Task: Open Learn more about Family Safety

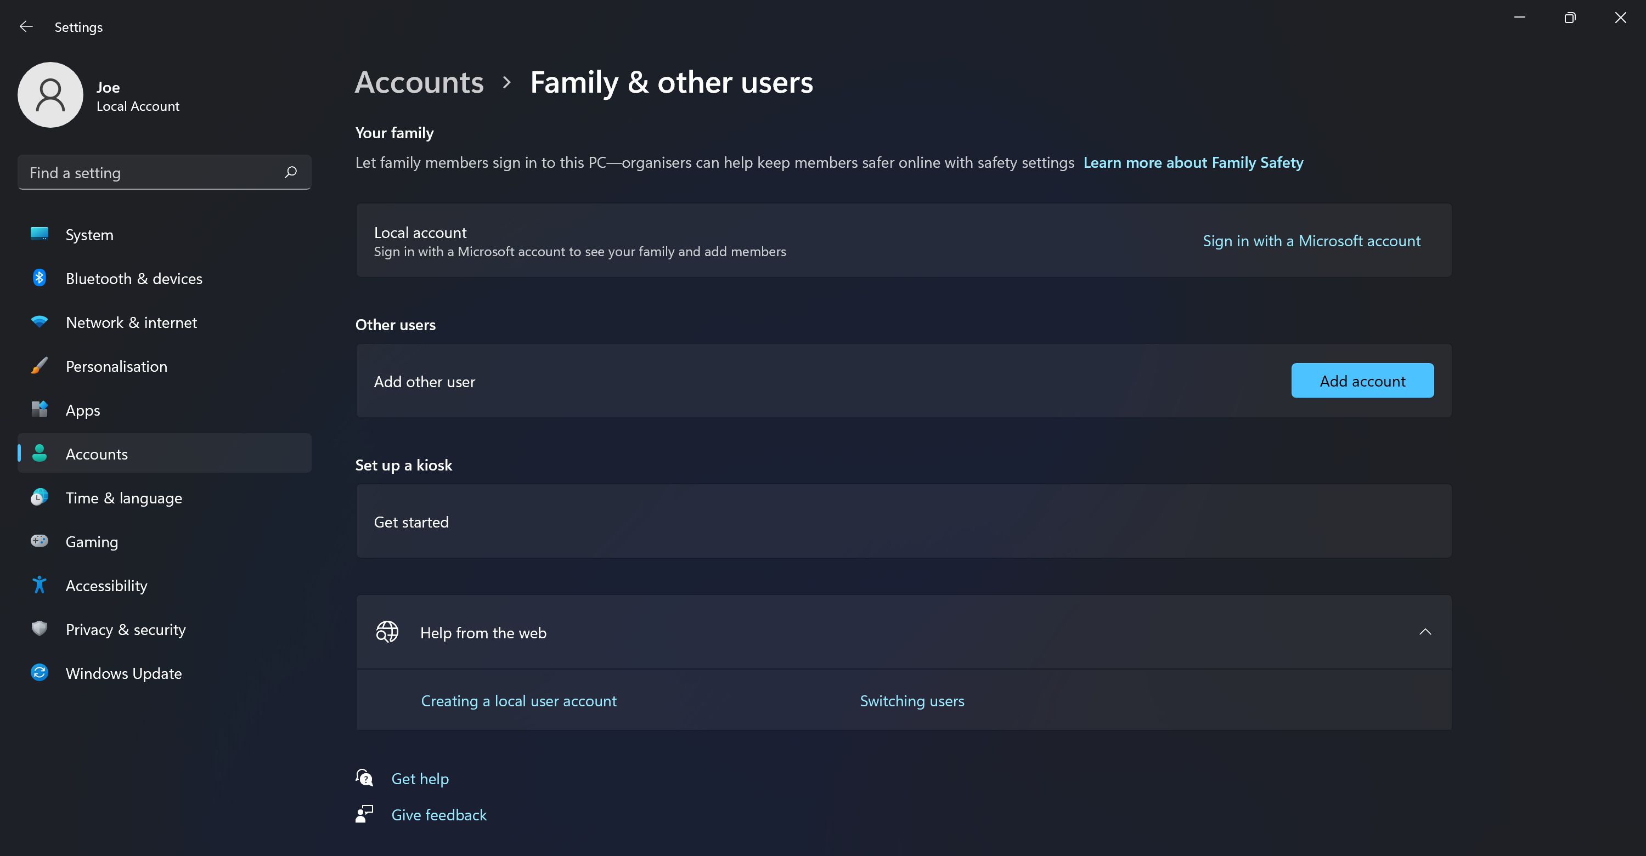Action: click(1192, 162)
